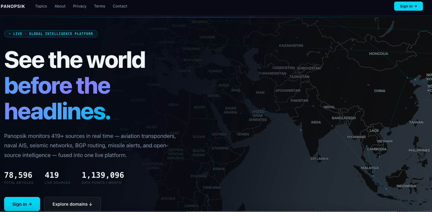Click the KAZAKHSTAN map label
Image resolution: width=432 pixels, height=212 pixels.
[x=291, y=46]
